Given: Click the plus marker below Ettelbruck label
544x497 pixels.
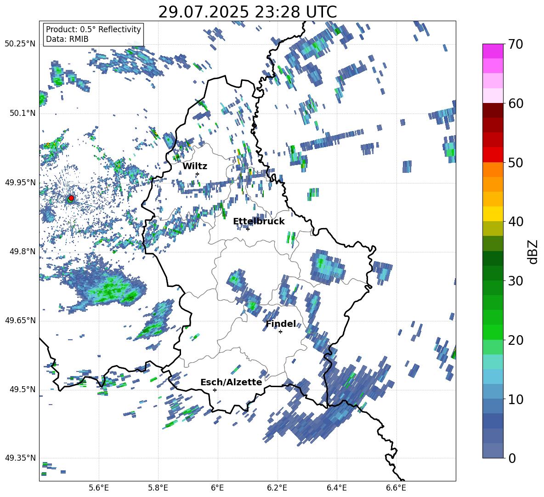Looking at the screenshot, I should 248,229.
